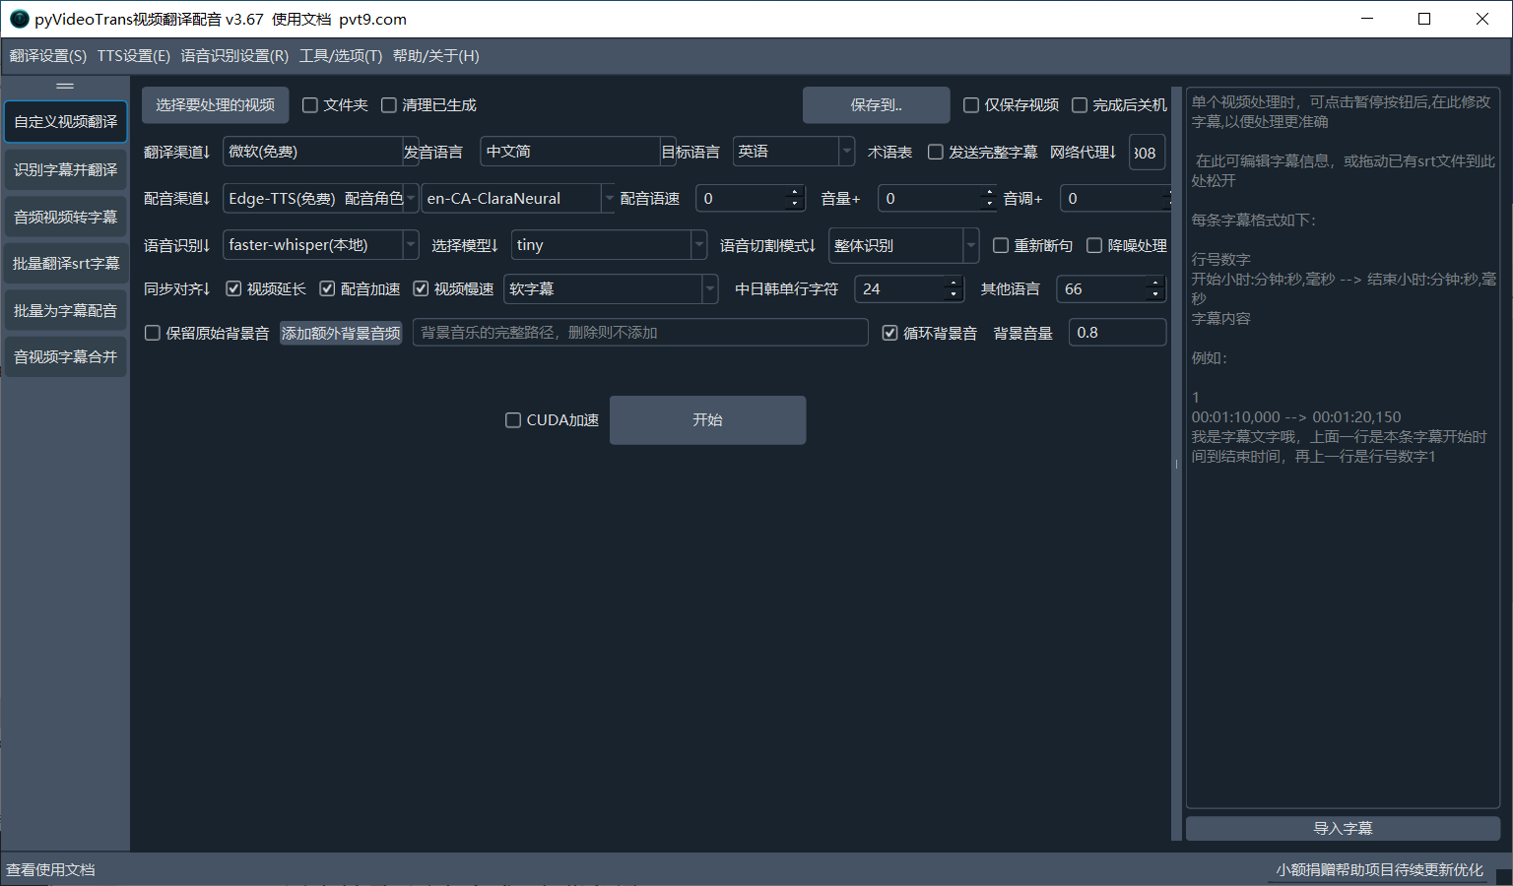Click the background music path input field

(640, 333)
